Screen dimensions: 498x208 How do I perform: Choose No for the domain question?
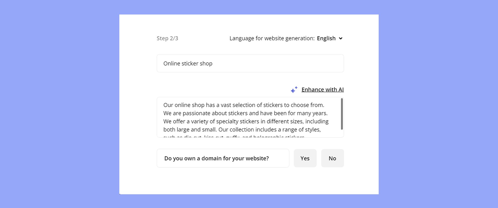coord(333,158)
